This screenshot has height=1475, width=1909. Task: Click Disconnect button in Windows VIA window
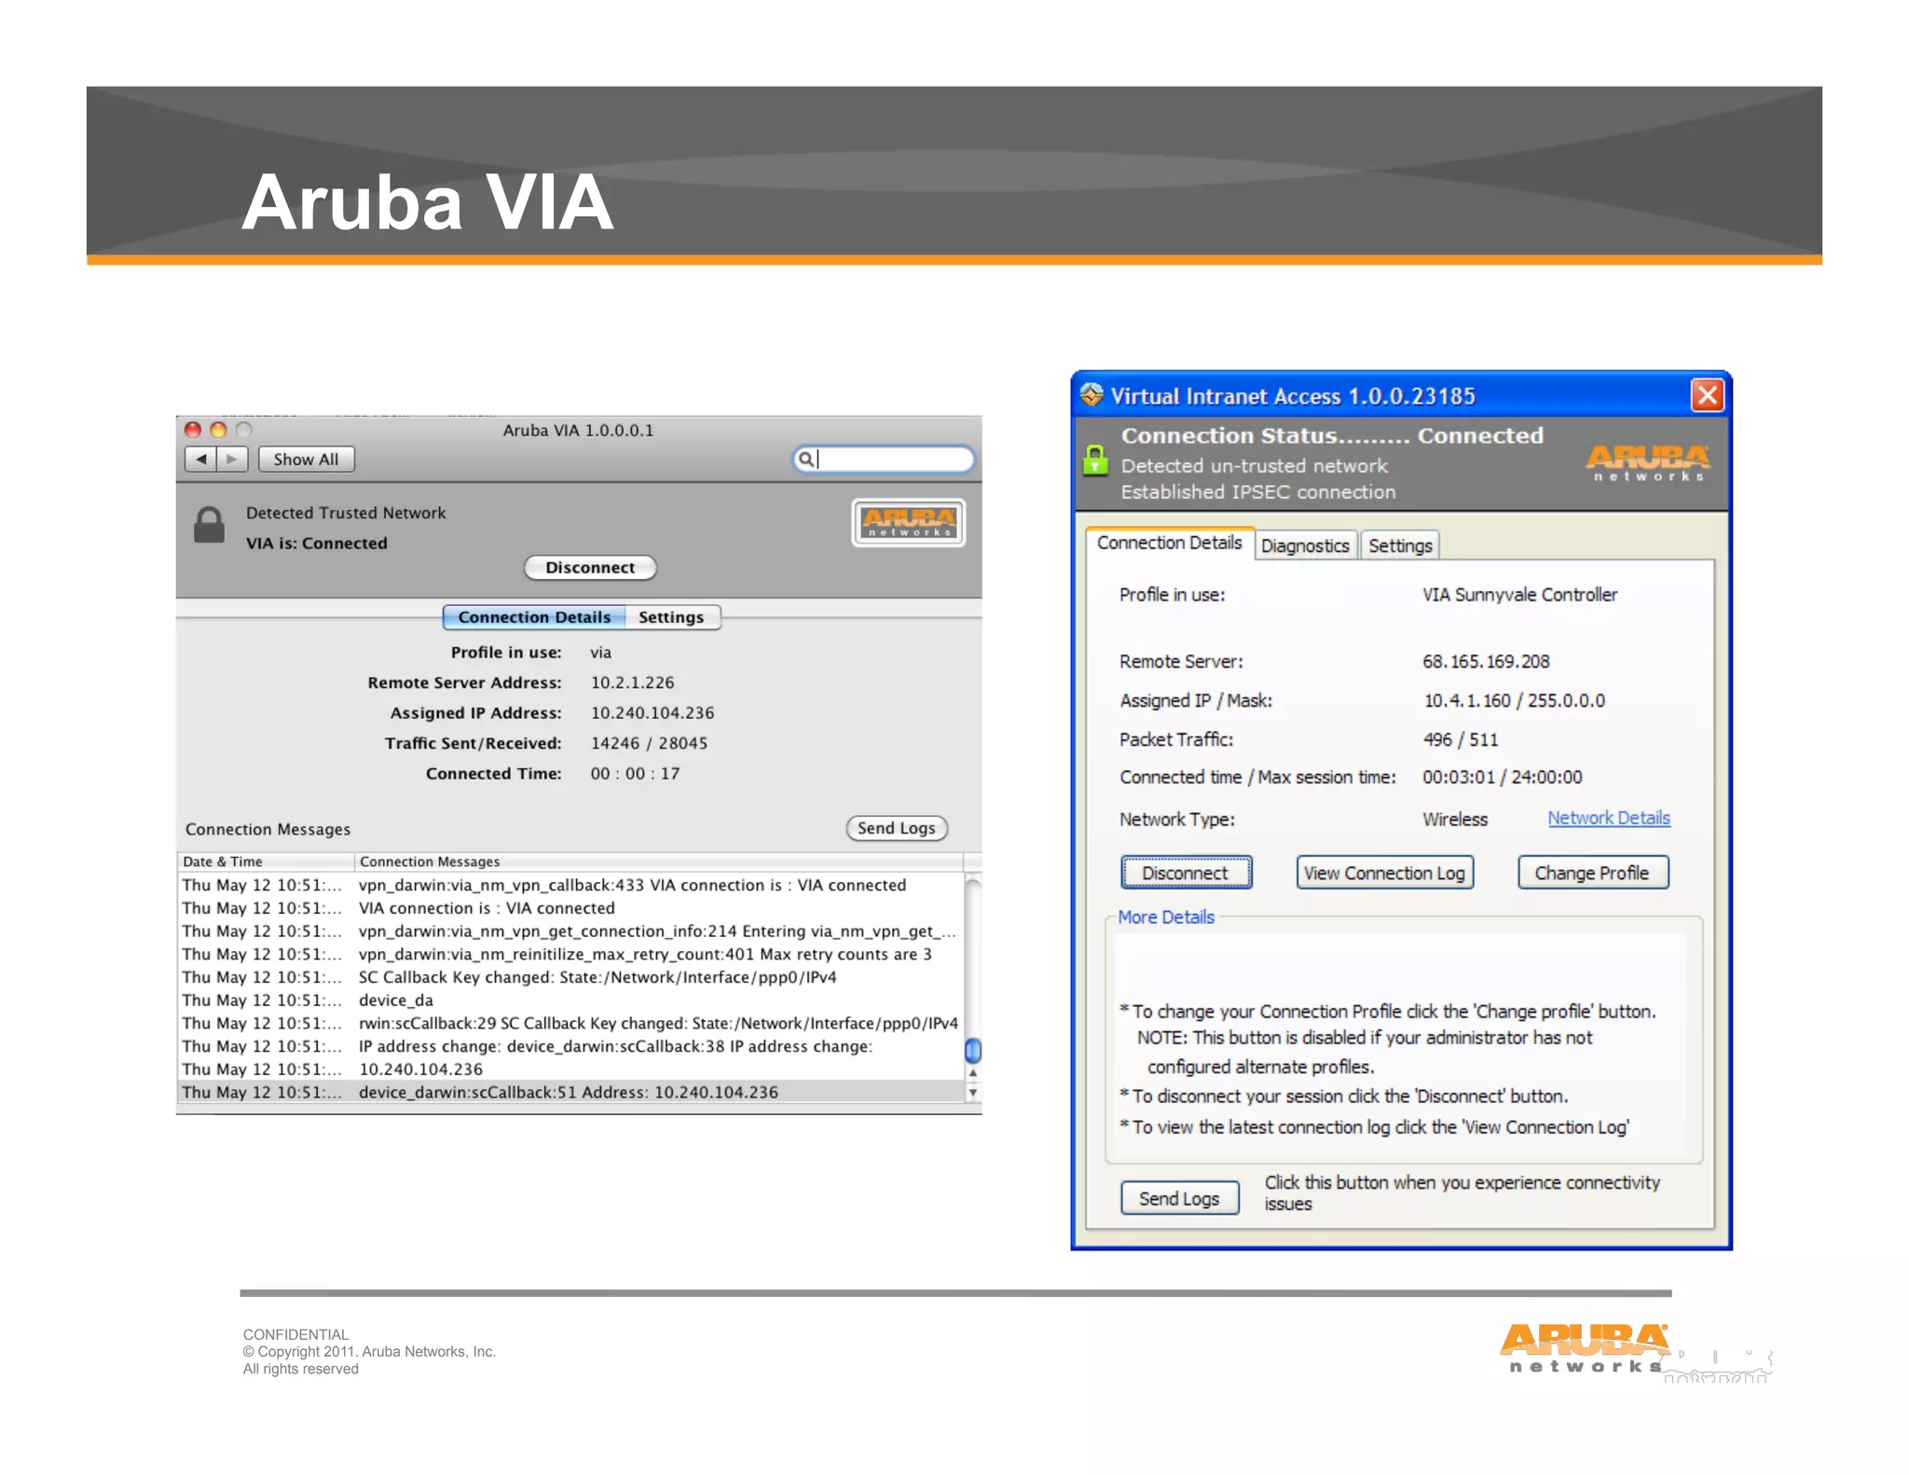1186,873
